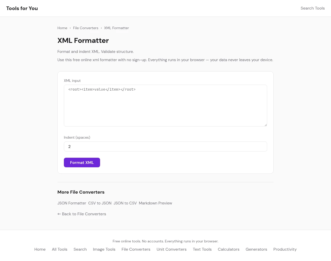Image resolution: width=331 pixels, height=261 pixels.
Task: Grab the textarea resize handle corner
Action: point(266,125)
